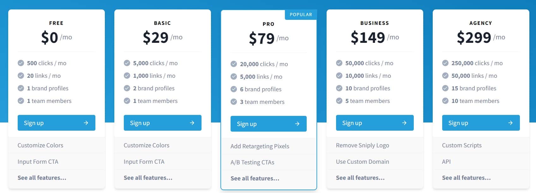Click Sign up for the Business plan
The height and width of the screenshot is (193, 536).
(375, 123)
